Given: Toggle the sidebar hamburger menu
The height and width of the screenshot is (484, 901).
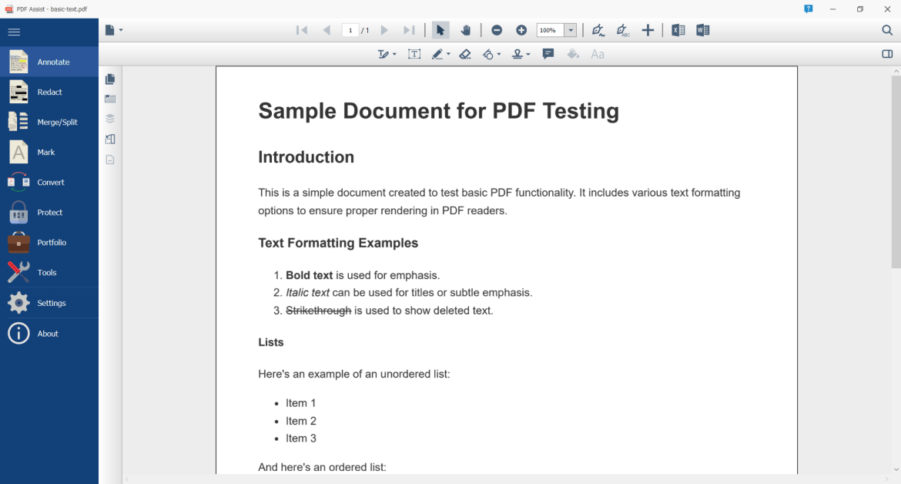Looking at the screenshot, I should (x=14, y=32).
